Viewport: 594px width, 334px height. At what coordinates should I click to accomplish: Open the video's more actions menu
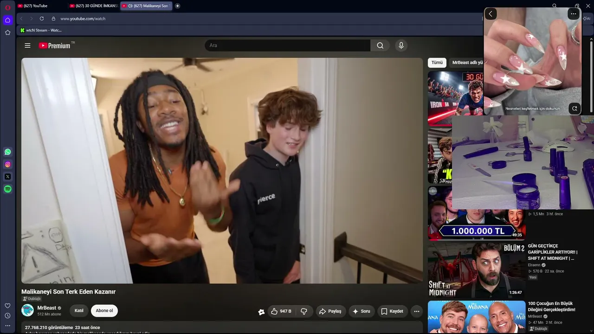[417, 311]
